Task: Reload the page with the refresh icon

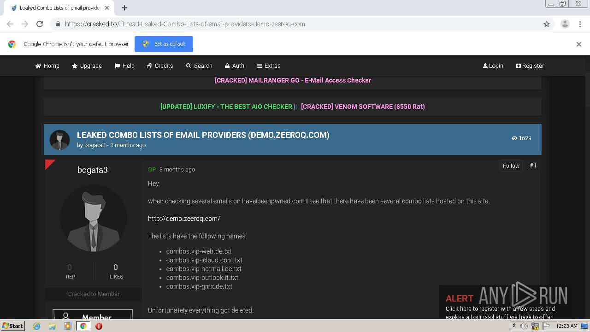Action: pyautogui.click(x=40, y=24)
